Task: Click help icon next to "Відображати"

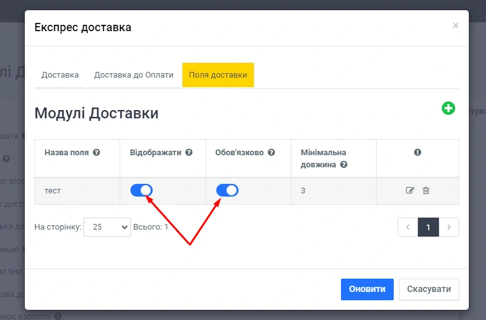Action: click(x=189, y=153)
